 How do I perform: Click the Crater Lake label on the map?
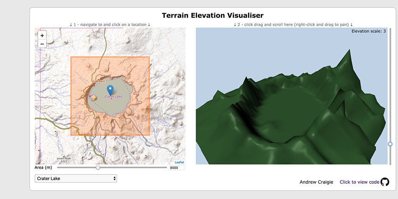point(113,96)
